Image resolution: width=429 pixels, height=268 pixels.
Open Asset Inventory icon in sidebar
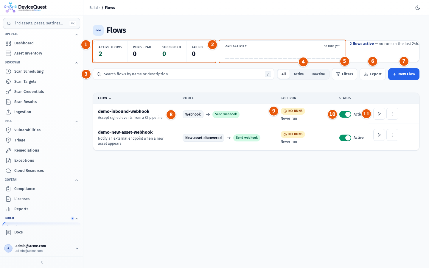pos(8,53)
